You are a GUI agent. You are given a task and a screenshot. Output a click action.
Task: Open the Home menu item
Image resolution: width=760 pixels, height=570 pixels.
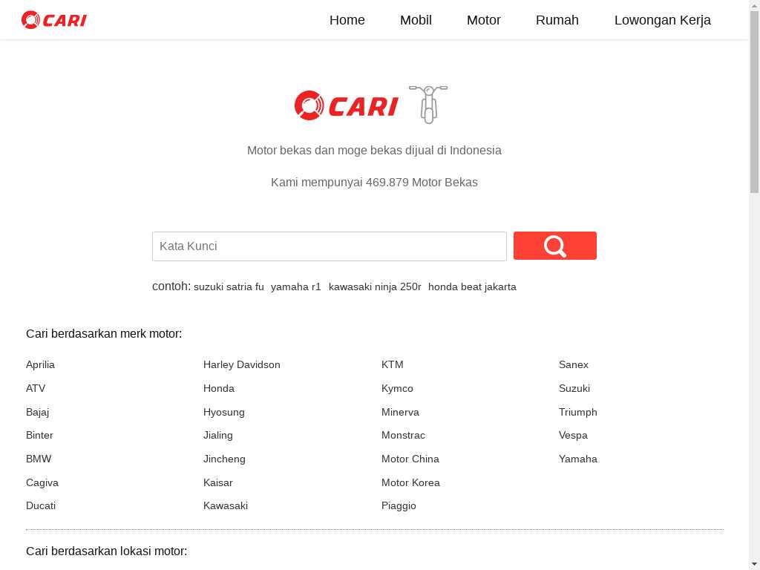coord(347,20)
